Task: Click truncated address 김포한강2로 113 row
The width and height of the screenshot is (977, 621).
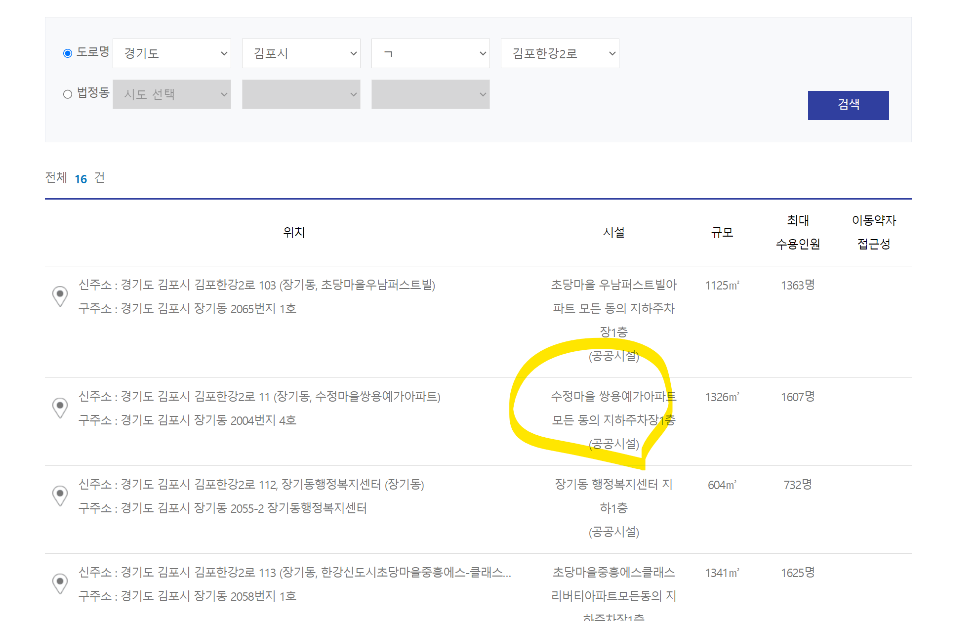Action: tap(295, 573)
